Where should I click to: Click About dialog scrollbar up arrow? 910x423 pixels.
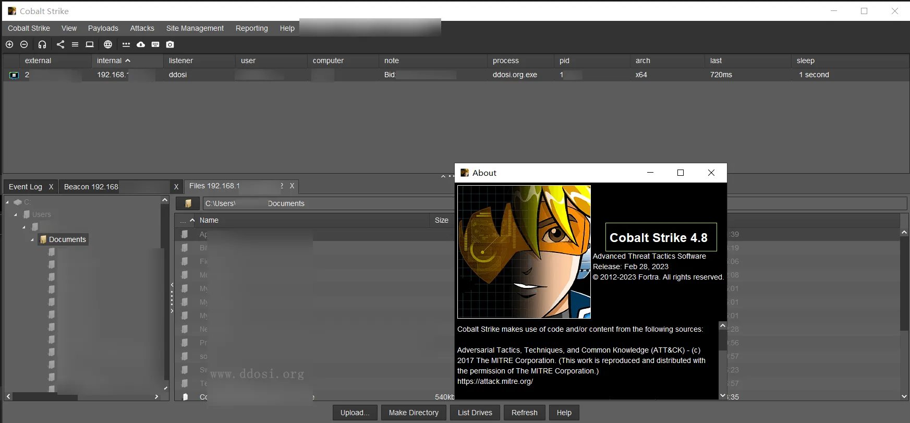coord(723,325)
